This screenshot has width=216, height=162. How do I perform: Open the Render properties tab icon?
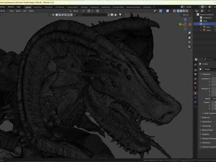tap(195, 70)
